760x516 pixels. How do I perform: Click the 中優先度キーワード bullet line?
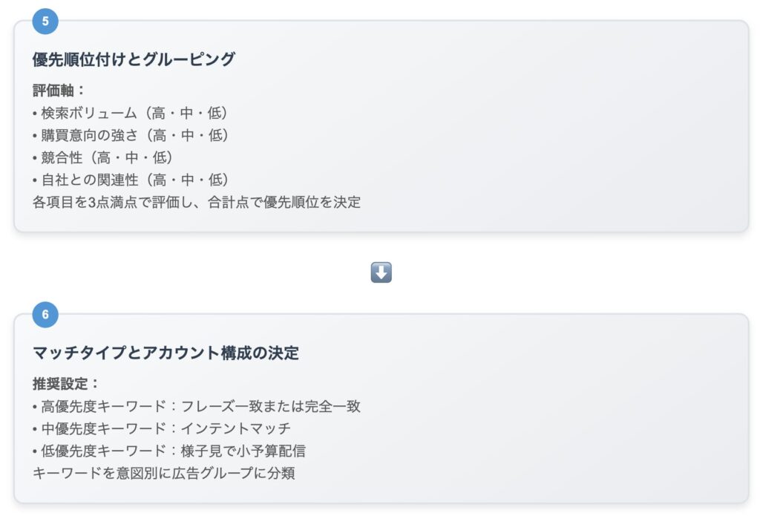pos(161,428)
